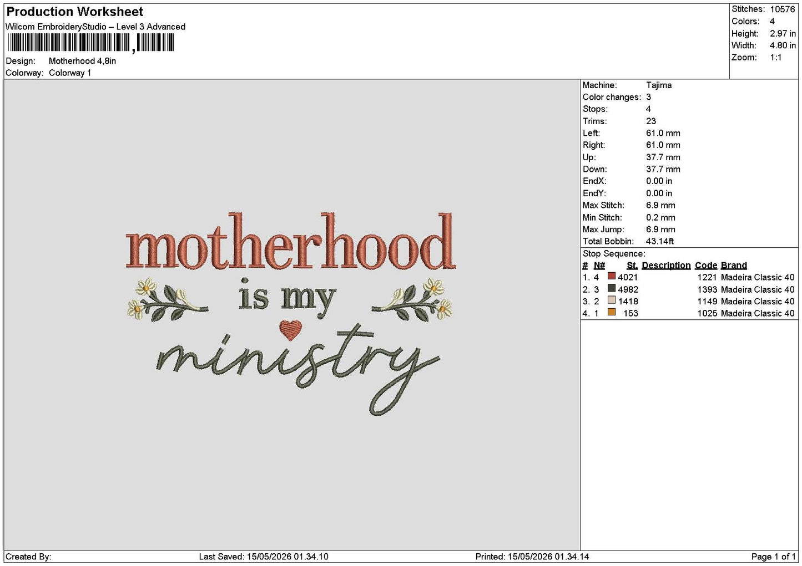This screenshot has height=566, width=802.
Task: Click the EndX value '0.00 in'
Action: point(659,181)
